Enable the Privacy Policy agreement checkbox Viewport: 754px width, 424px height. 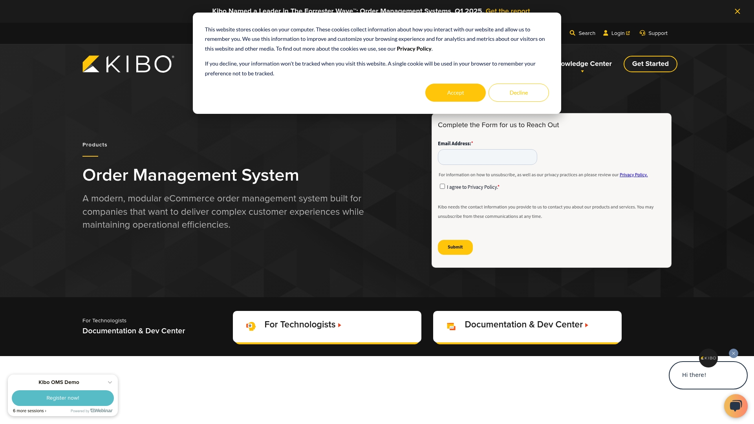coord(442,186)
